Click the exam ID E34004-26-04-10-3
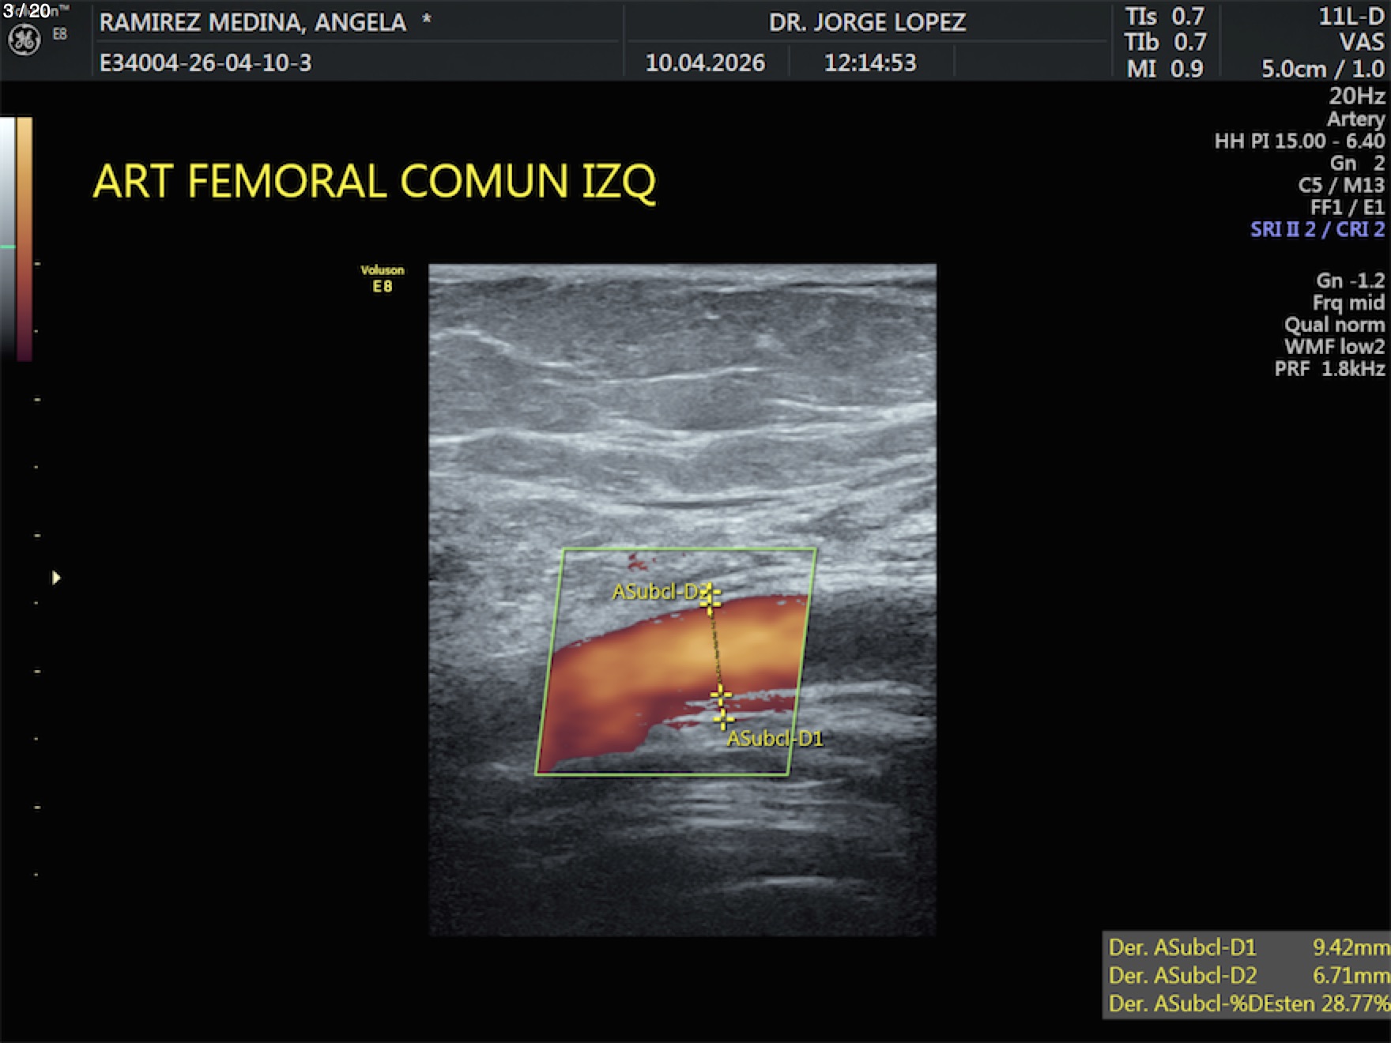The width and height of the screenshot is (1391, 1043). coord(205,62)
